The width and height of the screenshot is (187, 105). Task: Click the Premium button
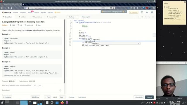pos(134,12)
